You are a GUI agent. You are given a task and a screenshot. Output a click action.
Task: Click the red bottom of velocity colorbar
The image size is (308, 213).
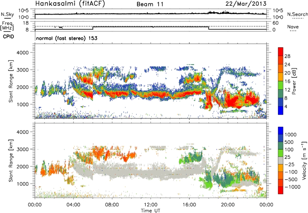tap(281, 190)
